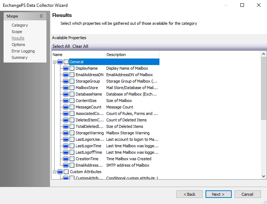Click the blue property icon beside LastLogoffTime

(x=66, y=152)
